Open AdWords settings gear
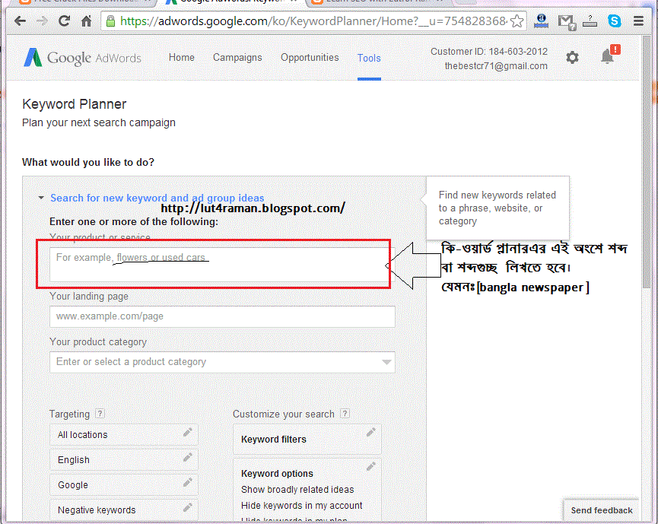 (x=572, y=58)
